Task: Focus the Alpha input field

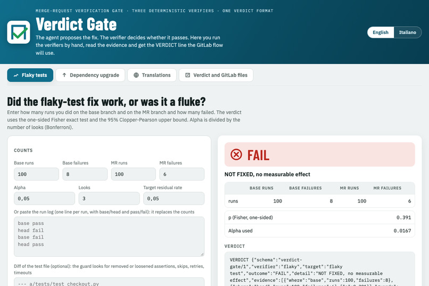Action: 44,199
